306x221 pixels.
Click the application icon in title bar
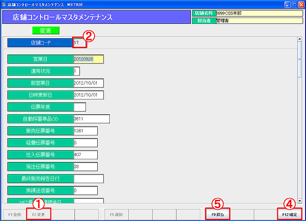click(4, 5)
